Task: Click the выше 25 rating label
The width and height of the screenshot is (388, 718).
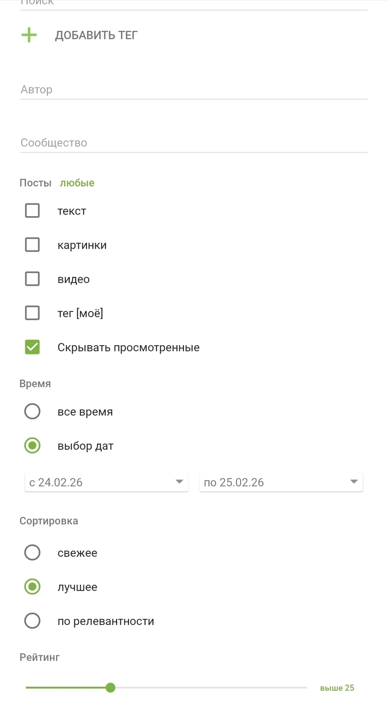Action: point(337,688)
